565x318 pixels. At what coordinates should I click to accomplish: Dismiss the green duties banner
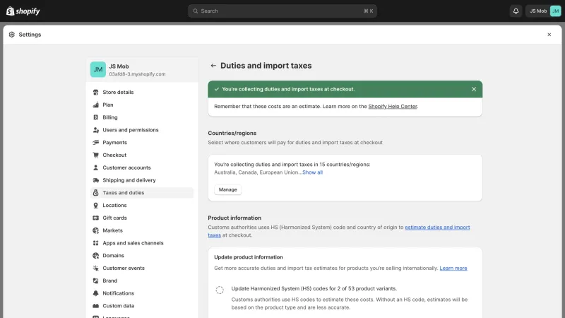tap(474, 89)
